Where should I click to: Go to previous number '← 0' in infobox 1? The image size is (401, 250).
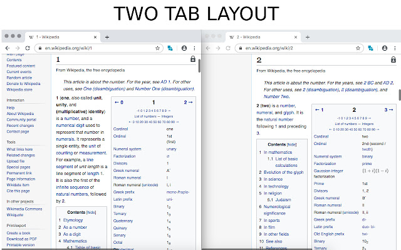(x=119, y=102)
